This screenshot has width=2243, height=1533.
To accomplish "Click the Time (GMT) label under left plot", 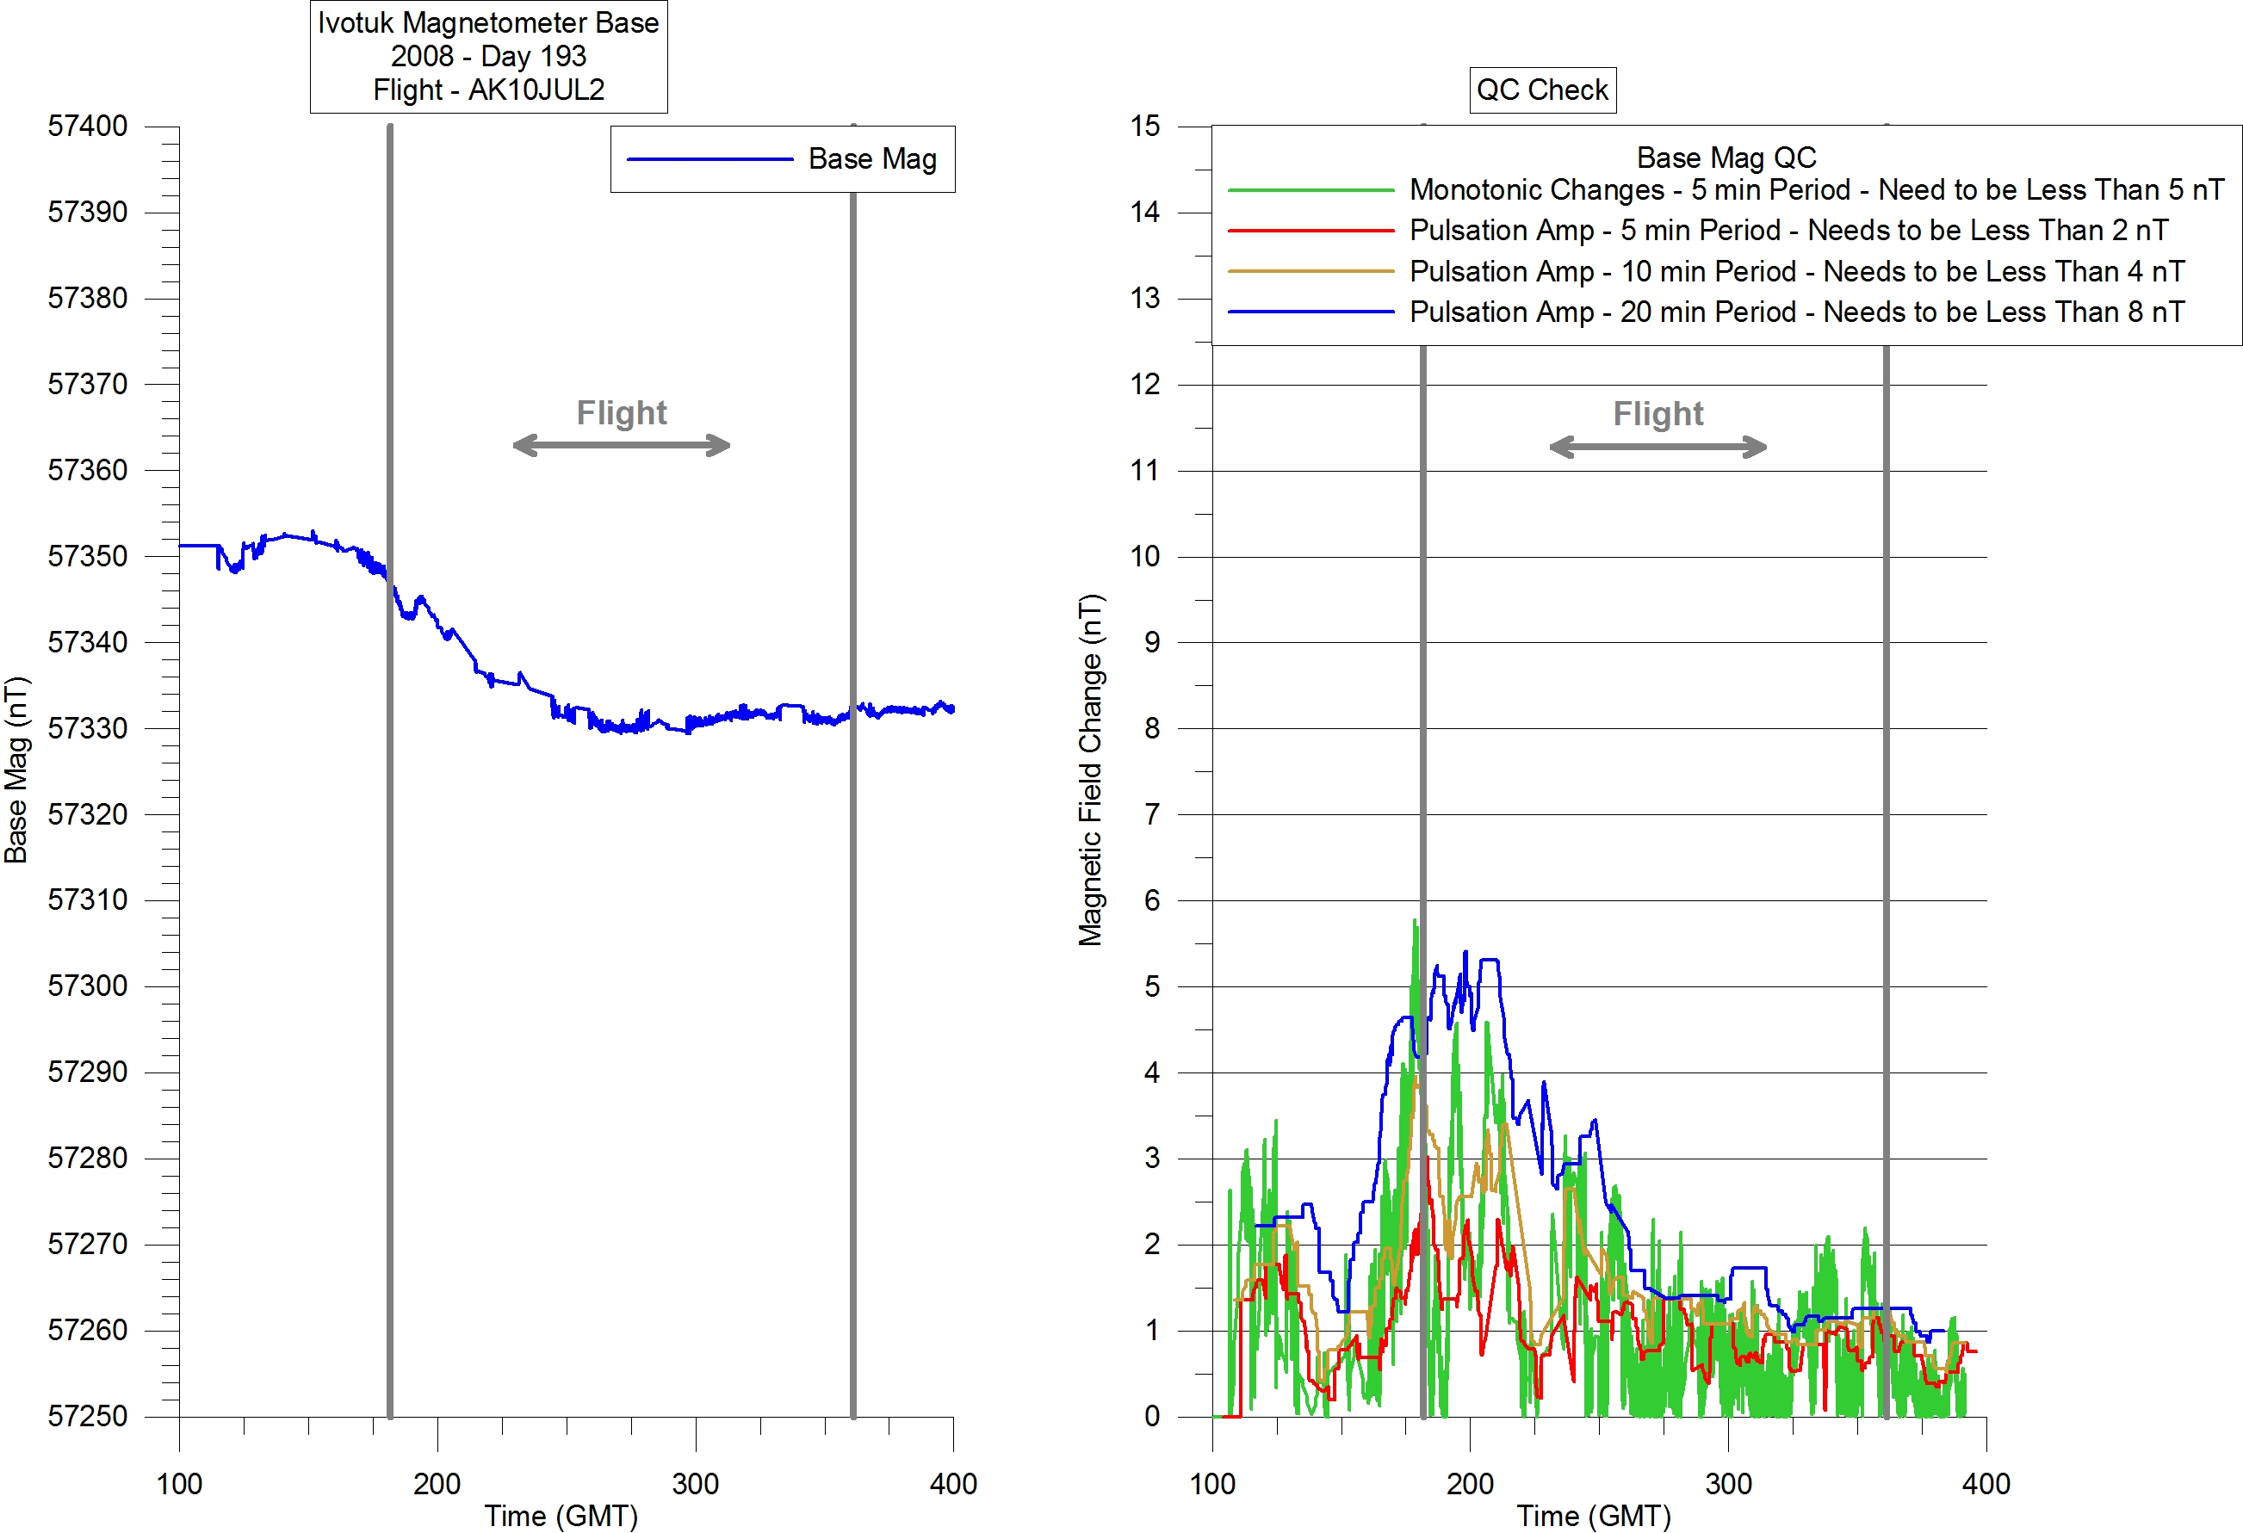I will [x=561, y=1516].
